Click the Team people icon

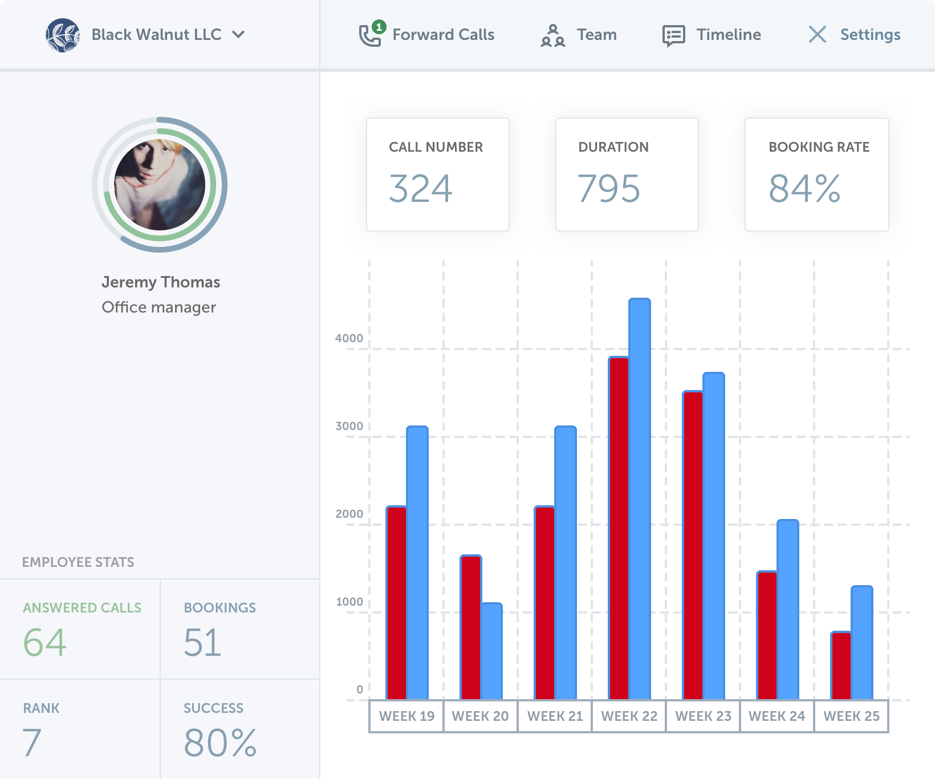click(552, 35)
